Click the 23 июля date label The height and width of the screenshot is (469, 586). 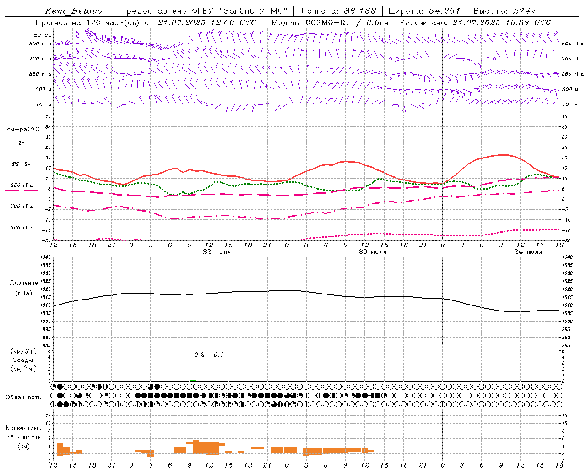coord(372,252)
